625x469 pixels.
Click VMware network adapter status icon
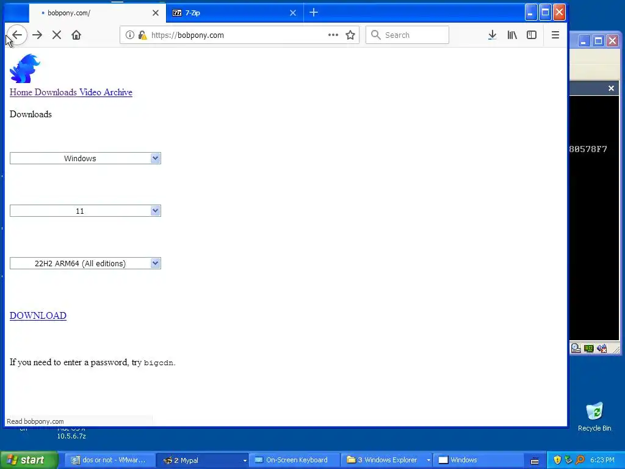[x=589, y=348]
